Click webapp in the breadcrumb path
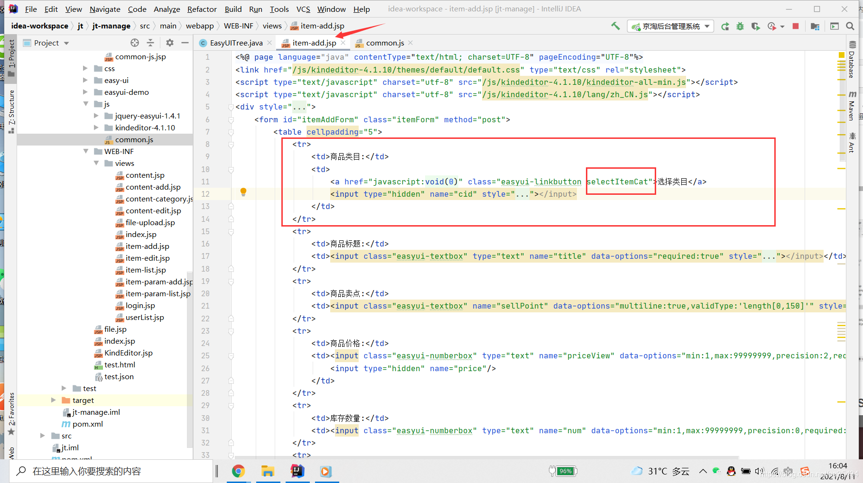863x483 pixels. (x=200, y=26)
